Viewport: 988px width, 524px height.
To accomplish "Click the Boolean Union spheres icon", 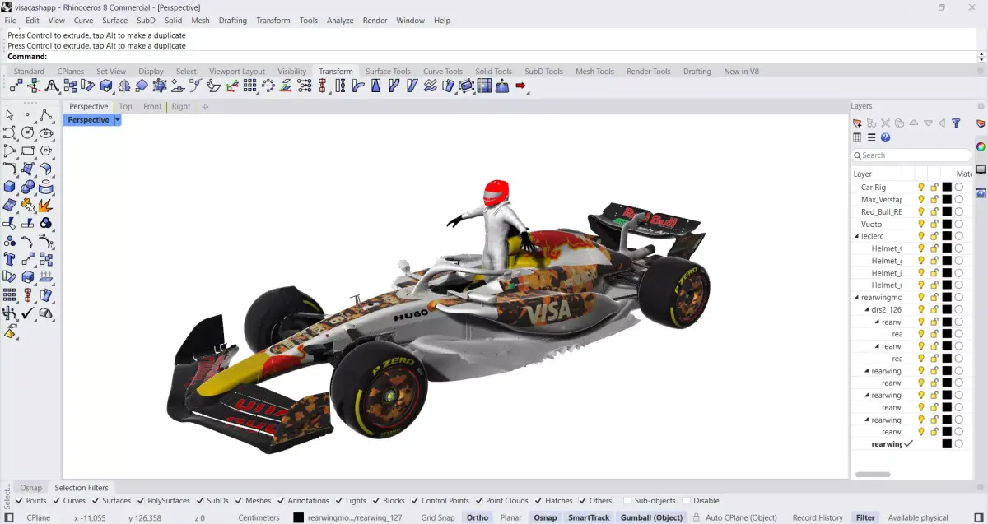I will 28,187.
